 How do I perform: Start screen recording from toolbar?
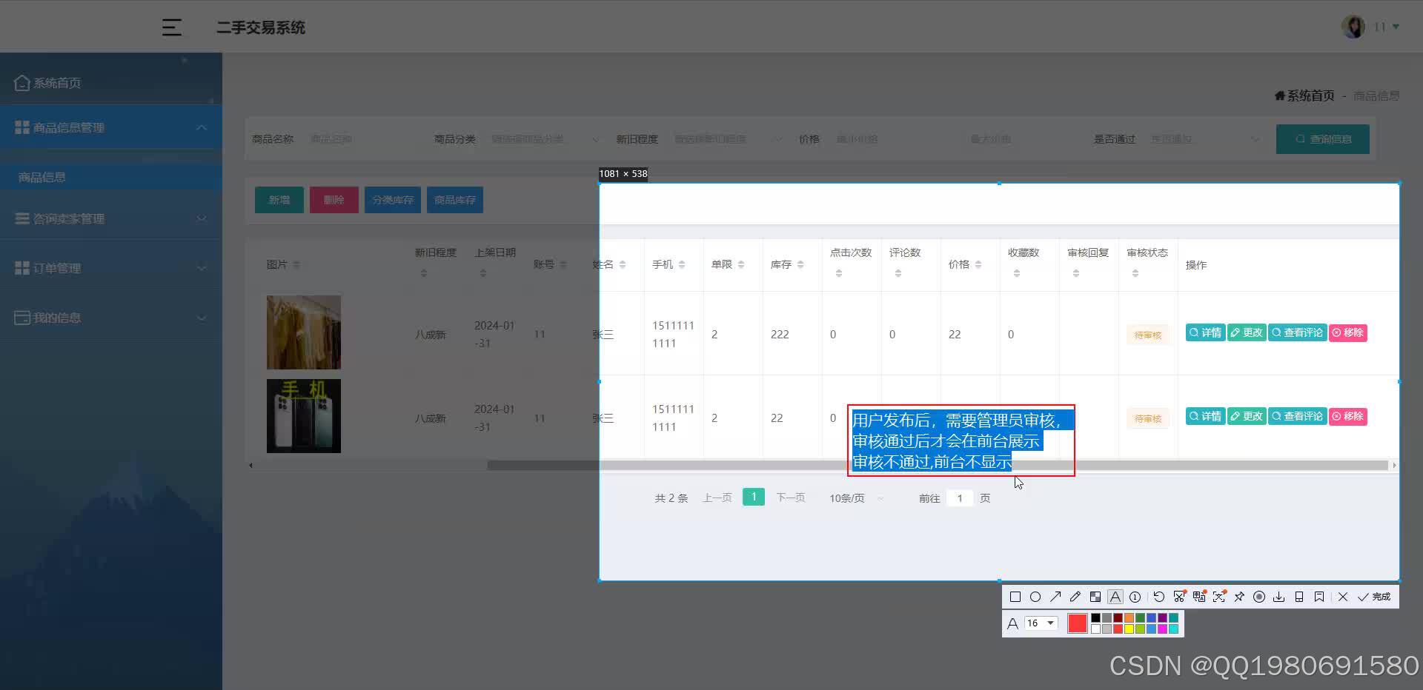(x=1259, y=597)
